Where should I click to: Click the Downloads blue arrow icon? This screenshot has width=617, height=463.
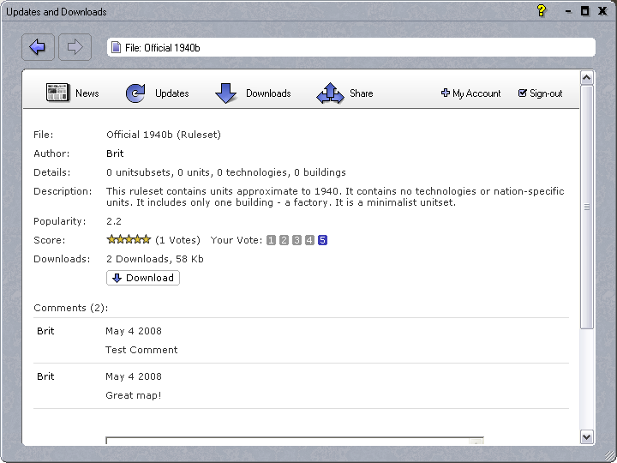[x=225, y=93]
